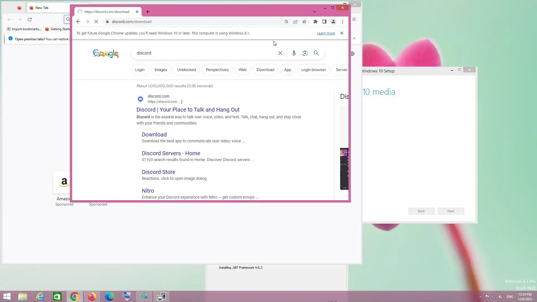Click the blue search magnifier icon

tap(316, 53)
